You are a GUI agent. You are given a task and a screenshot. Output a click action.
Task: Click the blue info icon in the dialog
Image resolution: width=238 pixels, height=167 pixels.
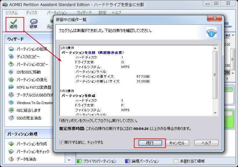click(x=211, y=33)
